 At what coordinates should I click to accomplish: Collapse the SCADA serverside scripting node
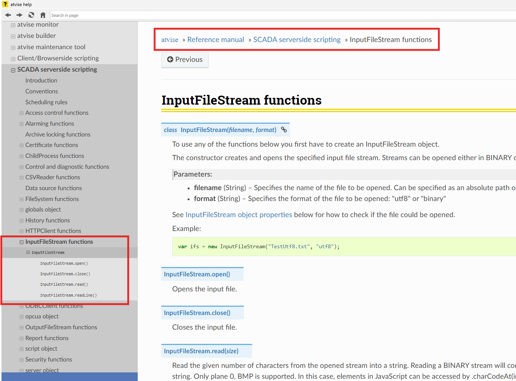[x=13, y=70]
